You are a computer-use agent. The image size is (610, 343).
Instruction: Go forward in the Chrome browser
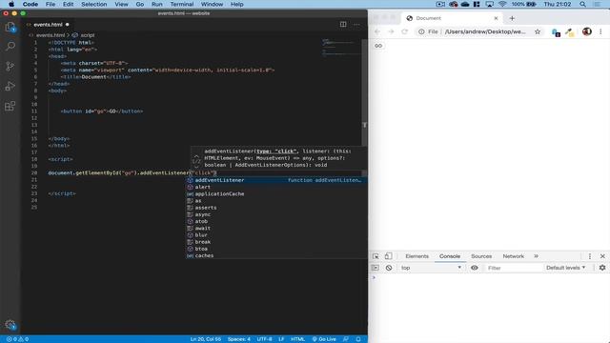coord(391,31)
